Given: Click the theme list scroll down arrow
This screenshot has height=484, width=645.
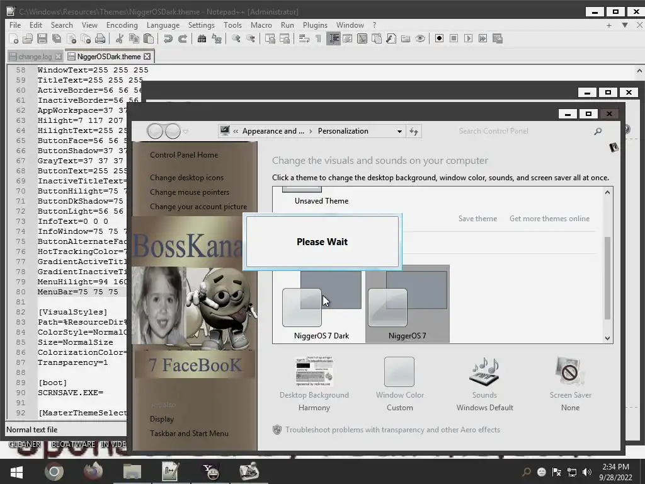Looking at the screenshot, I should point(608,338).
